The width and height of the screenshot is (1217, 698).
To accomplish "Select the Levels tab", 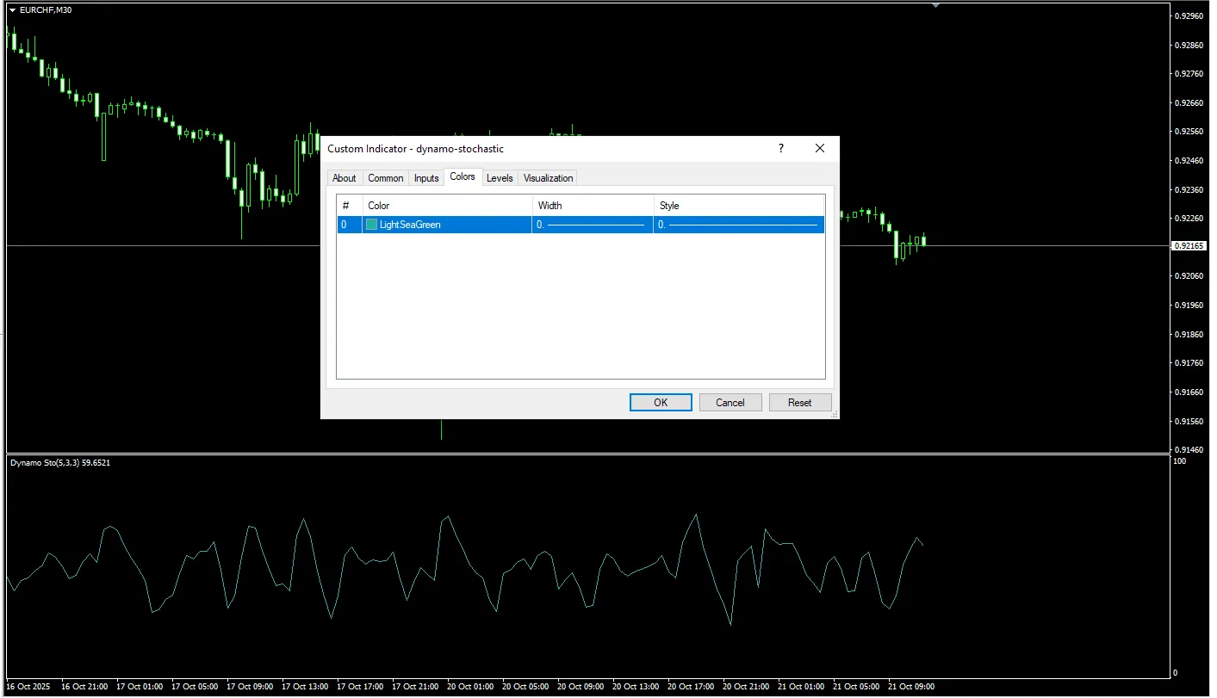I will click(x=500, y=178).
